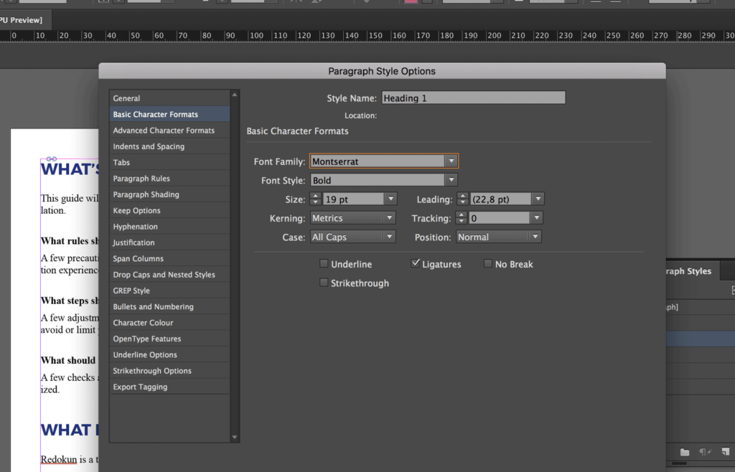Image resolution: width=735 pixels, height=472 pixels.
Task: Disable the Ligatures checkbox
Action: 416,263
